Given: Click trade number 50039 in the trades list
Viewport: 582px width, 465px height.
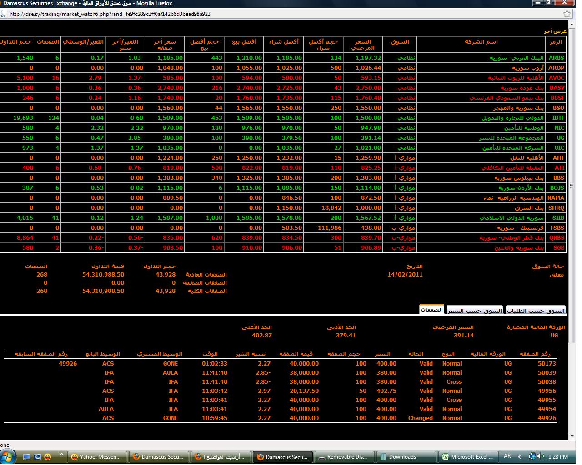Looking at the screenshot, I should [547, 373].
